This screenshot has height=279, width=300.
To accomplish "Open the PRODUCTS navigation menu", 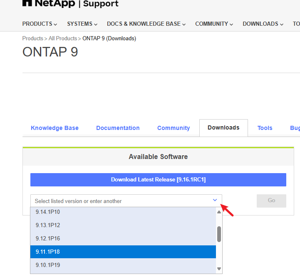I will tap(40, 24).
